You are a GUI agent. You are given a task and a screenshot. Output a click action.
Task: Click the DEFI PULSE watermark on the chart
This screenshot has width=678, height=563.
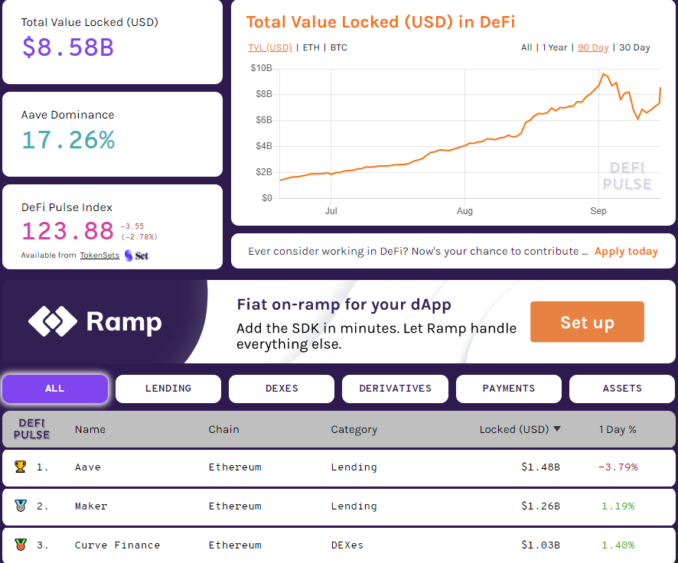(x=629, y=178)
